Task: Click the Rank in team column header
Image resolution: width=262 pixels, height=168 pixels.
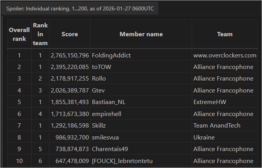Action: (40, 34)
